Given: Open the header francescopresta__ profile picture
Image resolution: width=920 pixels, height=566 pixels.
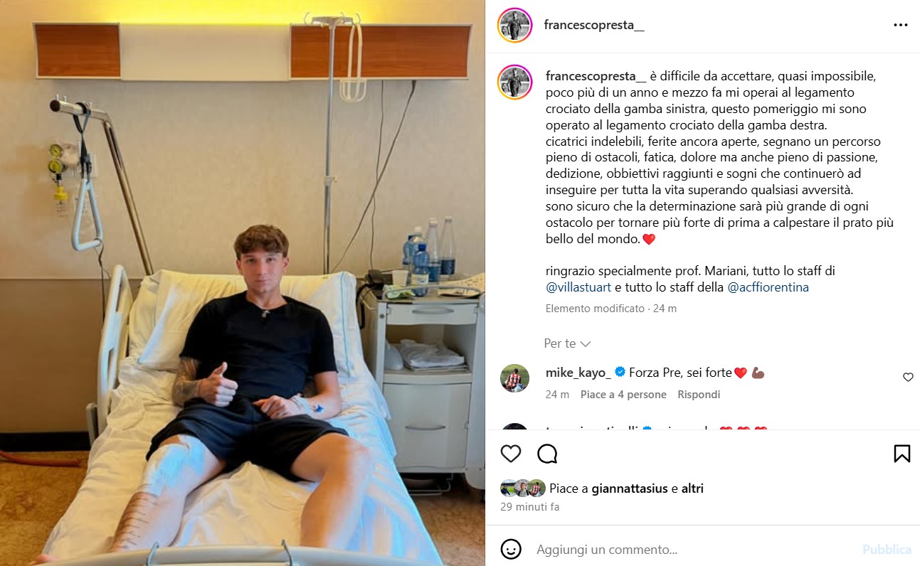Looking at the screenshot, I should pos(515,25).
